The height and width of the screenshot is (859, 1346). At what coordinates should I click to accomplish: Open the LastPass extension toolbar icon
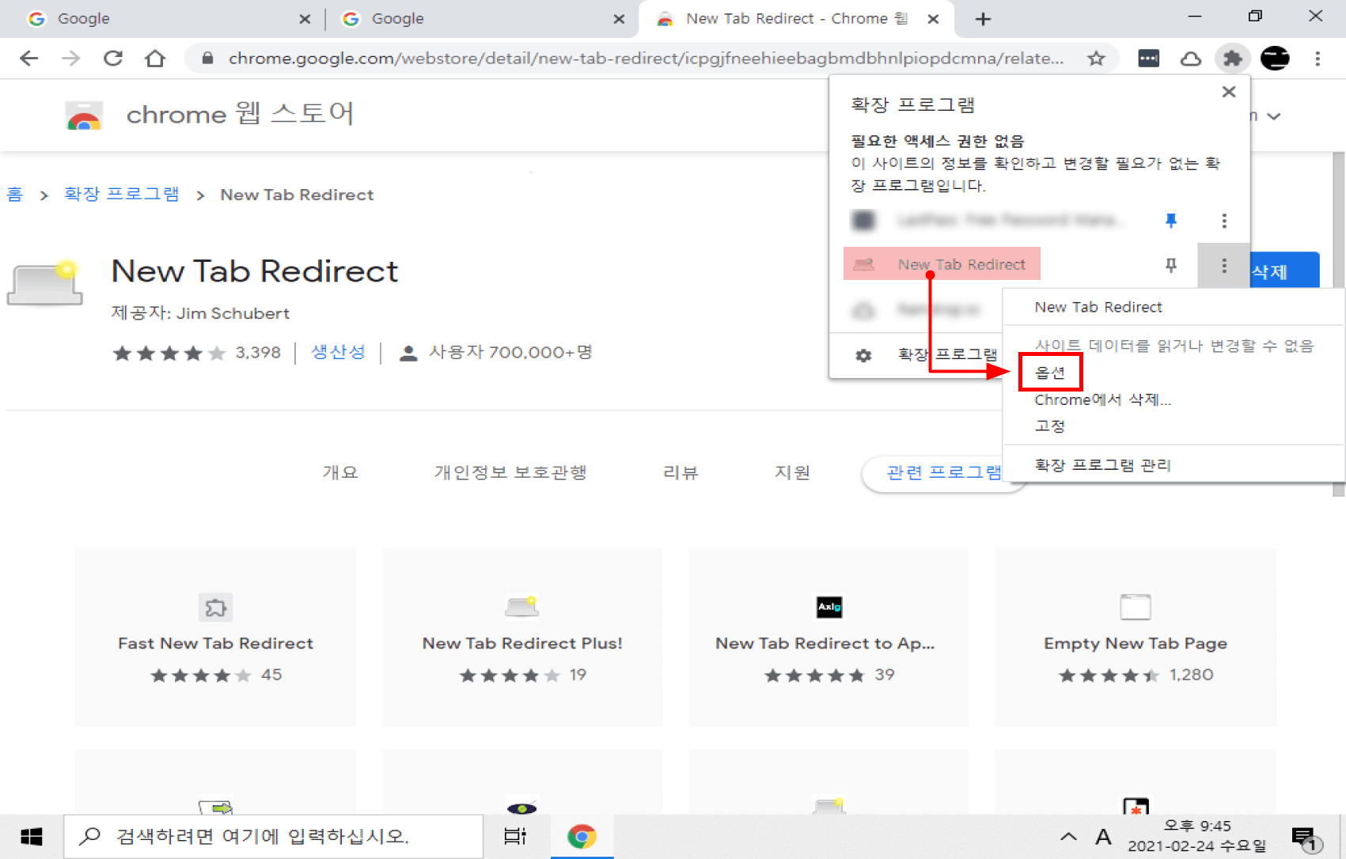pyautogui.click(x=1148, y=58)
